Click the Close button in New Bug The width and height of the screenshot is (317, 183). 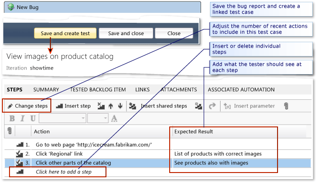(x=174, y=33)
